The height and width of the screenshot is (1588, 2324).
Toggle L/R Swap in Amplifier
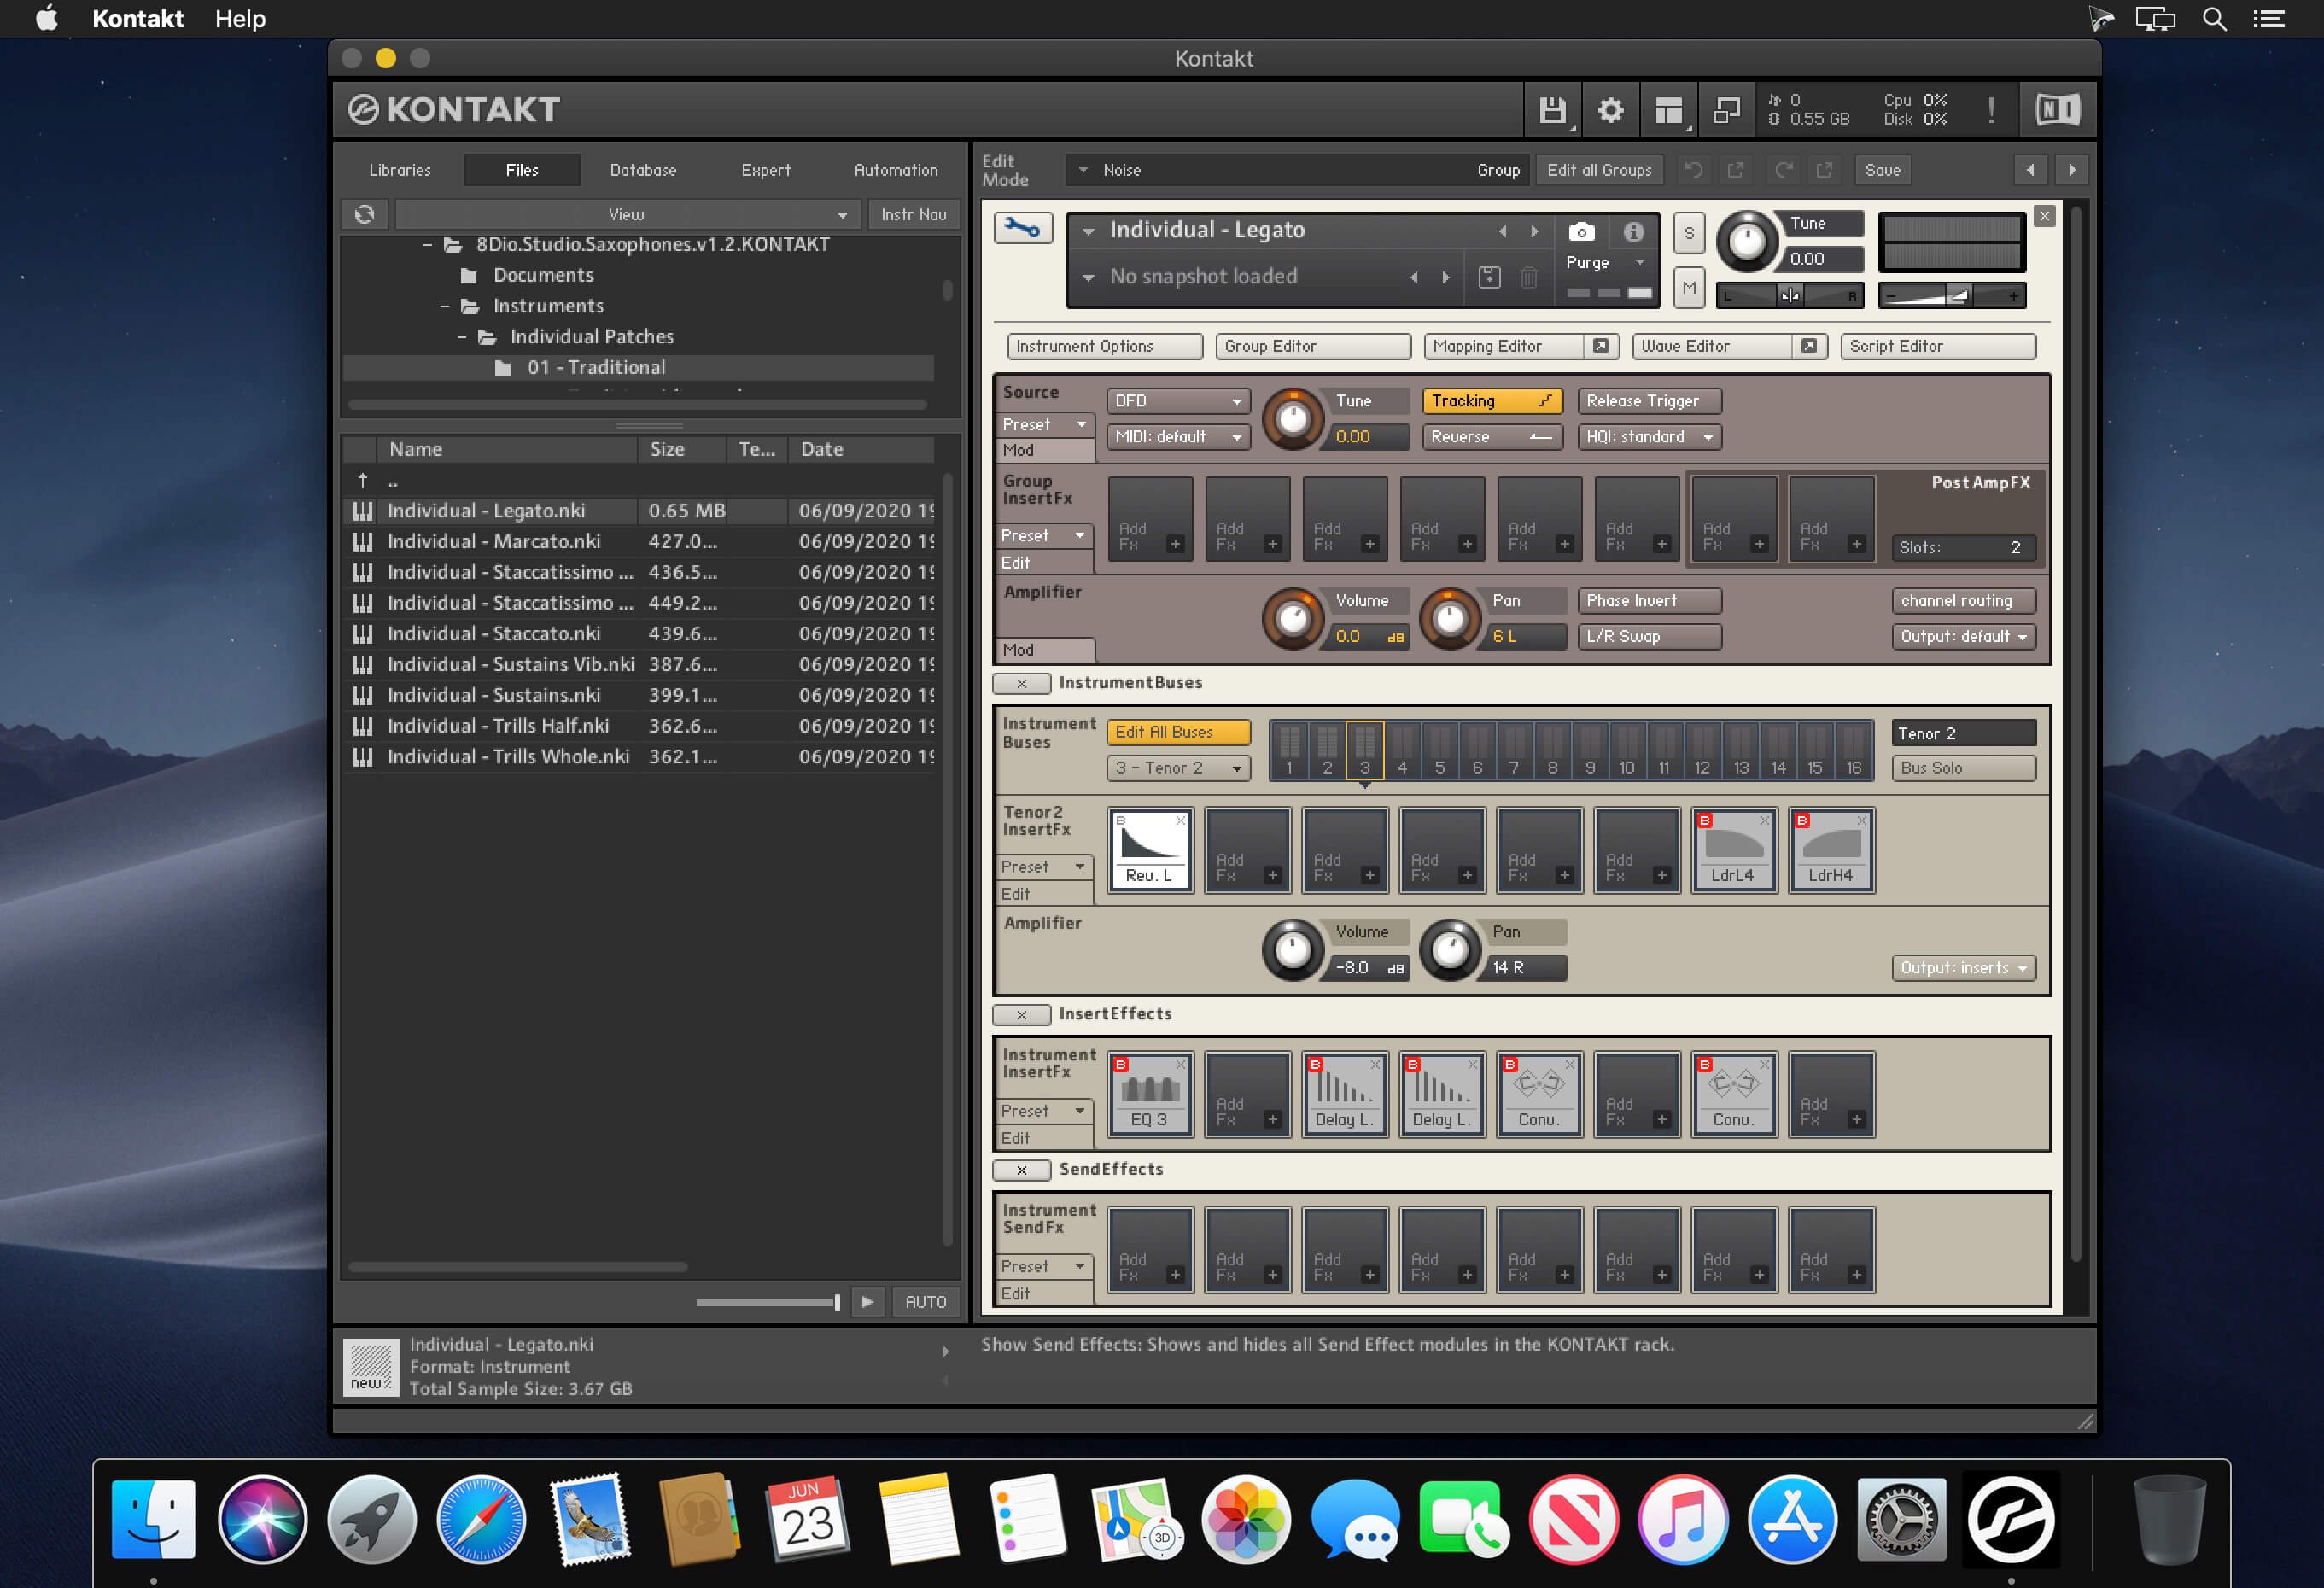(1649, 637)
